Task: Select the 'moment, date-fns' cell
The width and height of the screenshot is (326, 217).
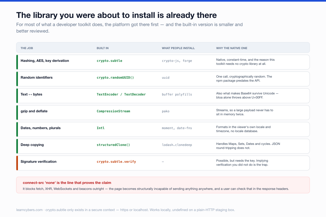Action: click(x=177, y=128)
